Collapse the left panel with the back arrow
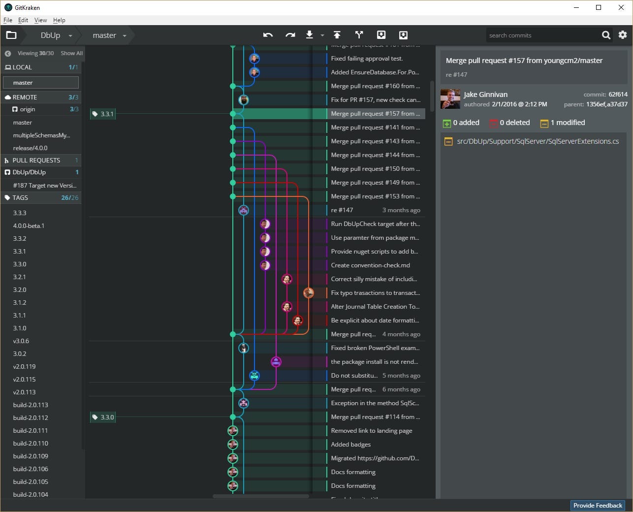The image size is (633, 512). coord(7,53)
